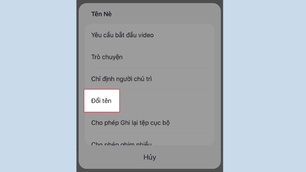Viewport: 306px width, 172px height.
Task: Click the blank header area right of Tên Nè
Action: 166,14
